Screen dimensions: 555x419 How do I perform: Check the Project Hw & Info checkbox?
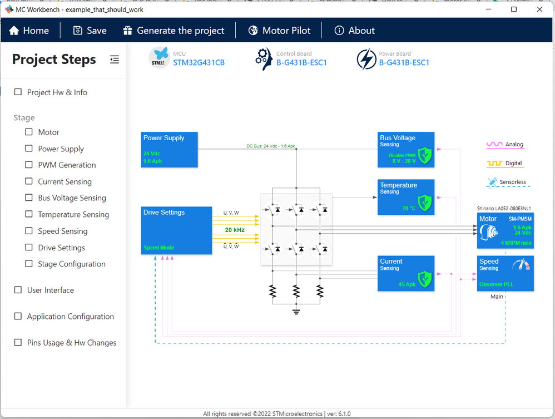click(18, 92)
